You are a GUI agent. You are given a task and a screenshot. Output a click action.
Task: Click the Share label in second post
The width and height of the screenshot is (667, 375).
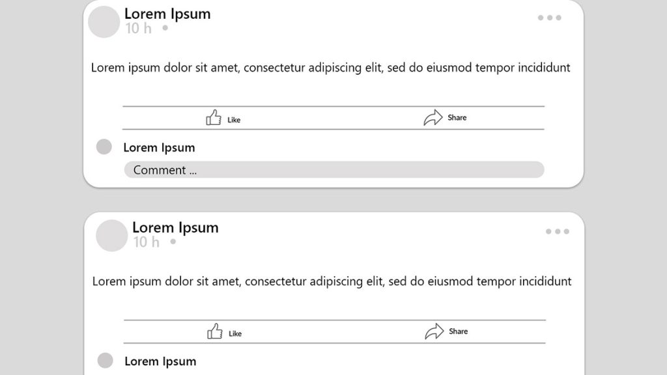click(458, 331)
